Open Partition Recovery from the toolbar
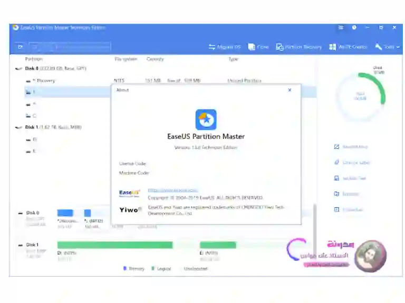The height and width of the screenshot is (303, 405). coord(298,47)
